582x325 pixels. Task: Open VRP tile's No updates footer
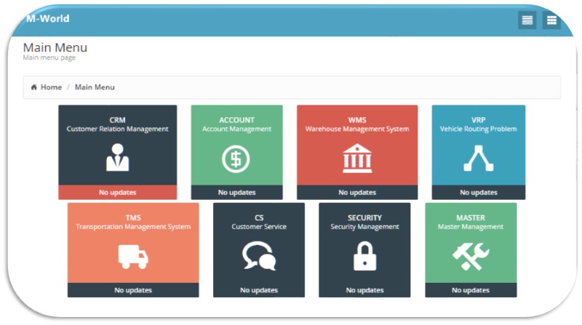click(x=479, y=192)
